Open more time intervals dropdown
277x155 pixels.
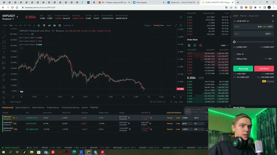tap(34, 25)
